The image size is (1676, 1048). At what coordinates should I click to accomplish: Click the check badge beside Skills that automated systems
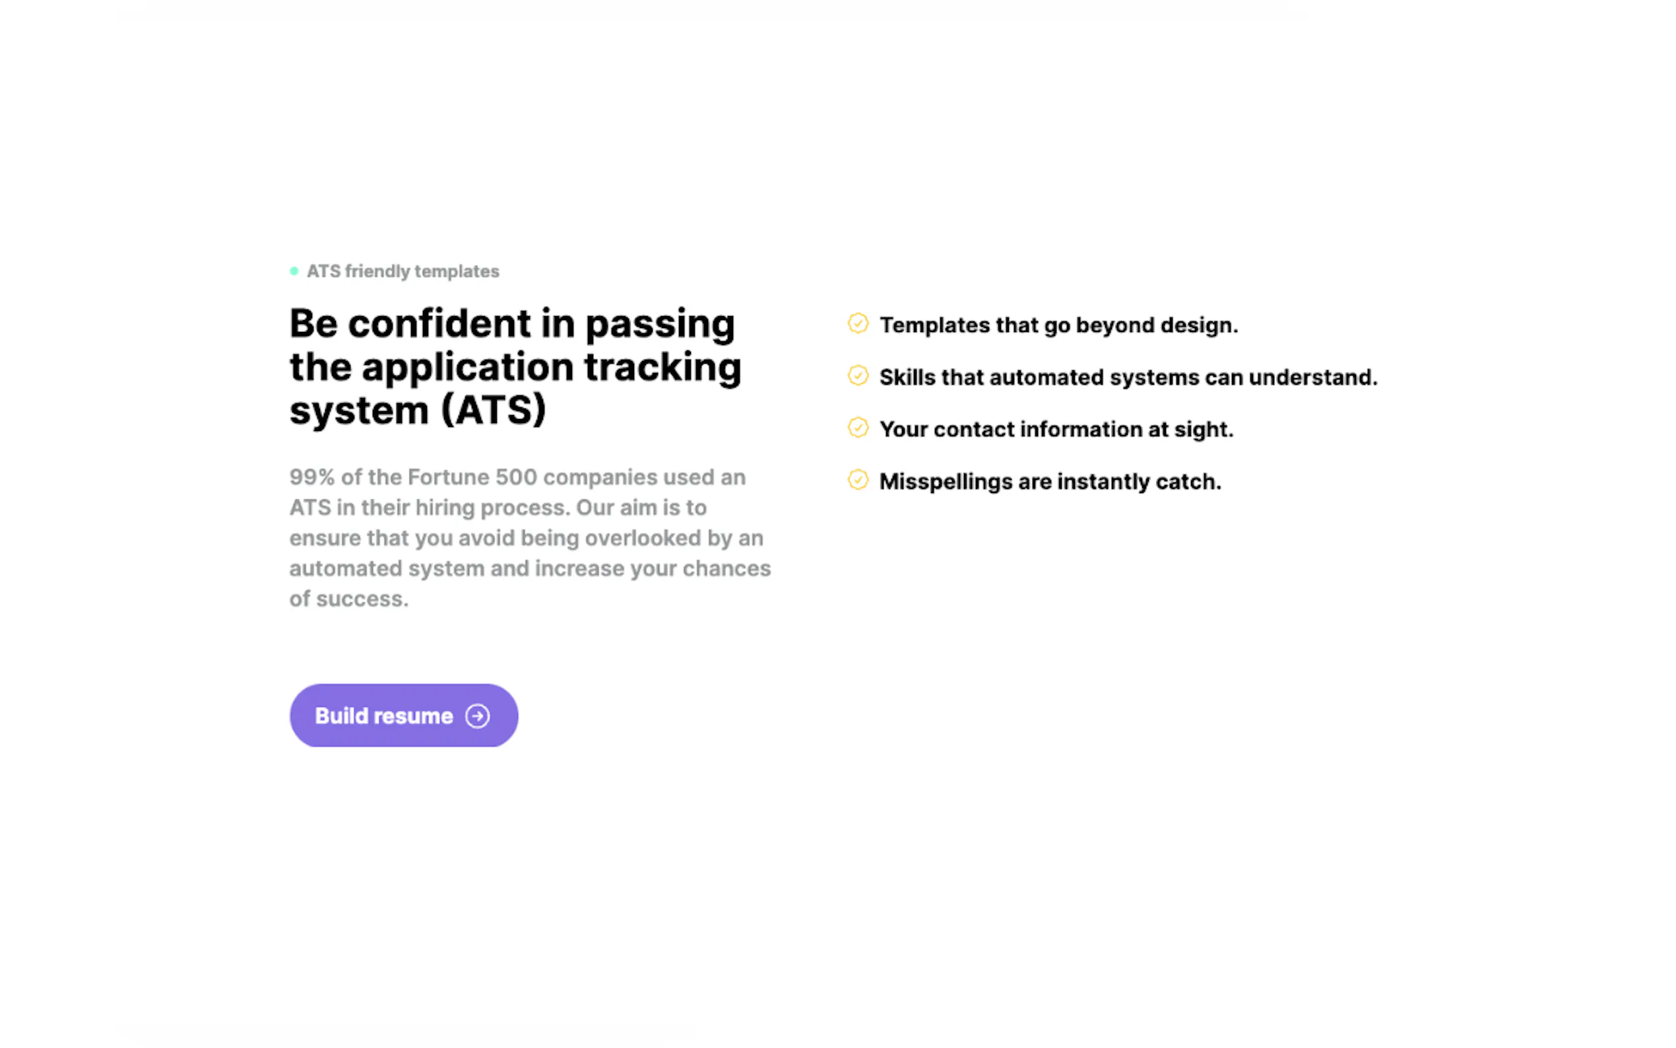[x=858, y=376]
